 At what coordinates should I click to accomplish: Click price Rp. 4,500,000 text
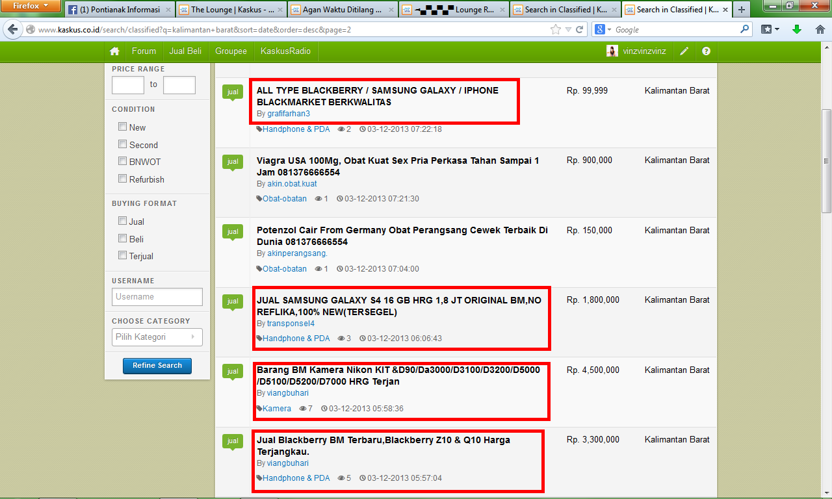click(593, 370)
